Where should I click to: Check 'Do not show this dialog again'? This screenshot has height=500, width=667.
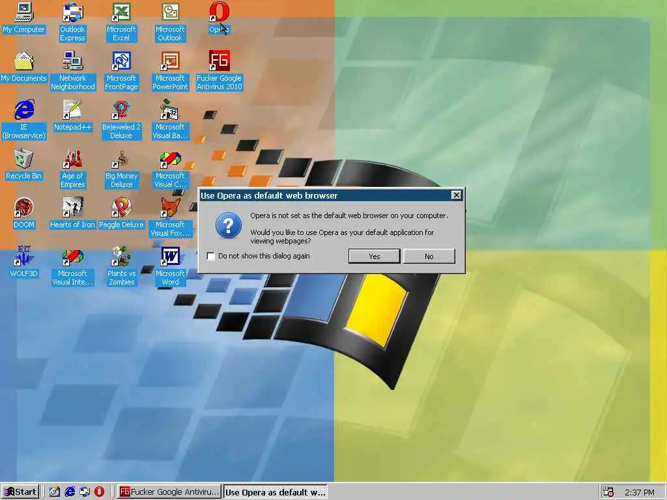210,256
